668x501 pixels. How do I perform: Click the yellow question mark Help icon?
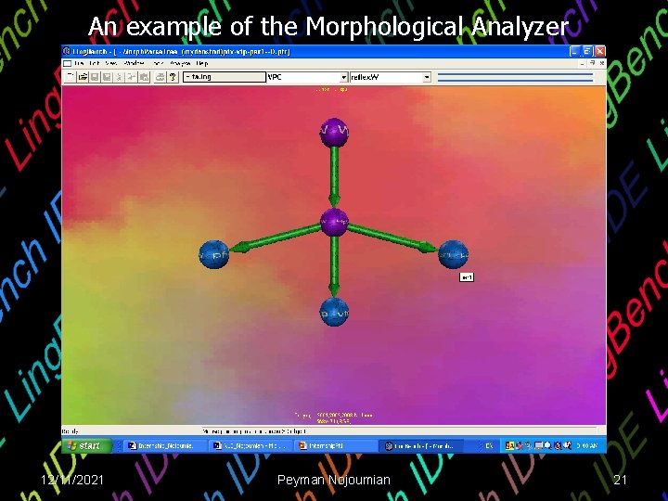(173, 77)
